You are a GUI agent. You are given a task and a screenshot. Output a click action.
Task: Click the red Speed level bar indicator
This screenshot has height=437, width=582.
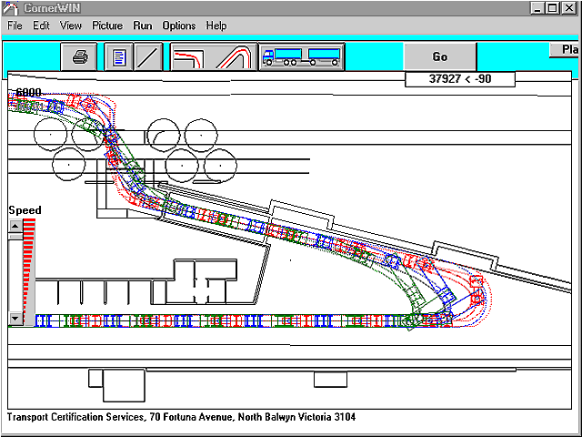[x=29, y=271]
